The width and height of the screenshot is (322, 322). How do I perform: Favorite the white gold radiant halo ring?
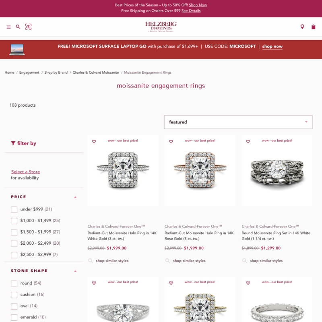pos(94,142)
